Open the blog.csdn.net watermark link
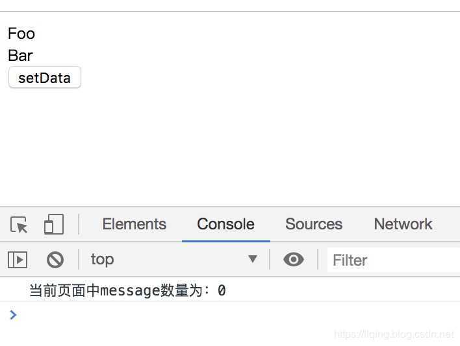Screen dimensions: 460x346 pos(394,334)
